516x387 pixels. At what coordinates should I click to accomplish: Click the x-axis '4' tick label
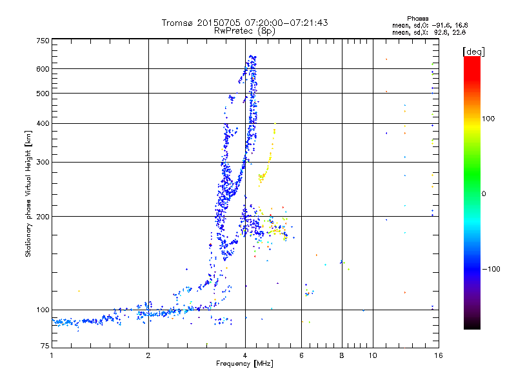[x=245, y=355]
